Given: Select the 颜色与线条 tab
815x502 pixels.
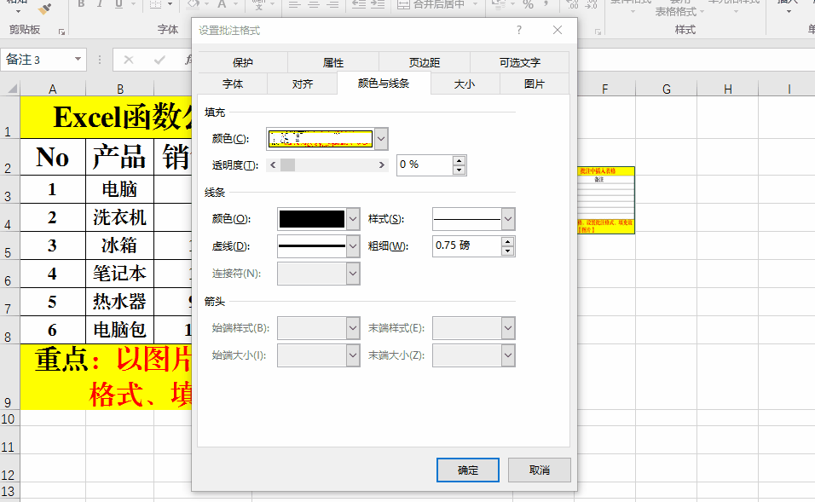Looking at the screenshot, I should [384, 84].
